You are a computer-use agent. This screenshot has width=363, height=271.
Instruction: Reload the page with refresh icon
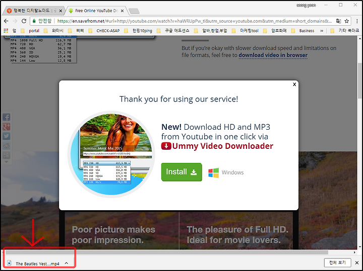(24, 21)
